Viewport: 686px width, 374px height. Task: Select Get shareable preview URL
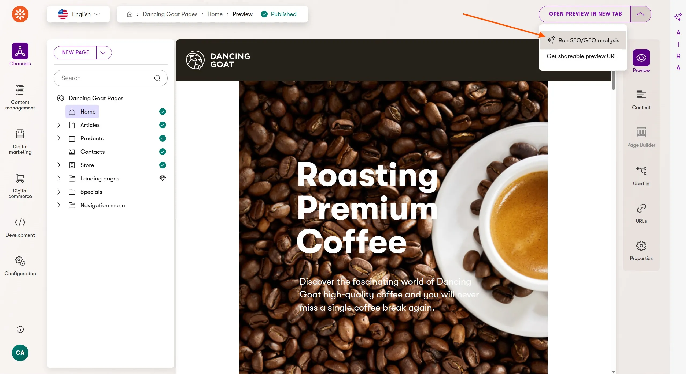pyautogui.click(x=582, y=56)
